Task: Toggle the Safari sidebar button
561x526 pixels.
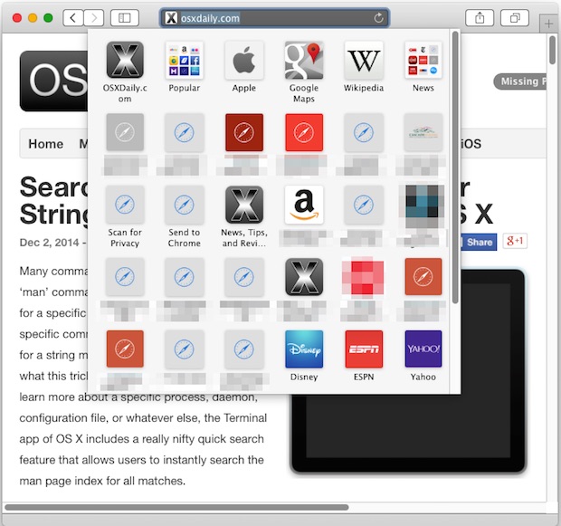Action: click(x=125, y=17)
